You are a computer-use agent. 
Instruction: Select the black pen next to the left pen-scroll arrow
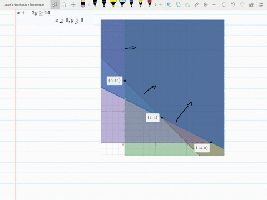point(95,4)
